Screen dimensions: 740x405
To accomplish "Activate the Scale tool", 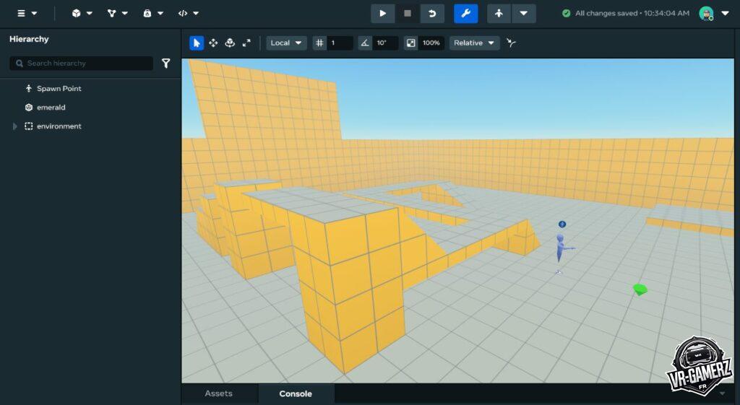I will (246, 43).
